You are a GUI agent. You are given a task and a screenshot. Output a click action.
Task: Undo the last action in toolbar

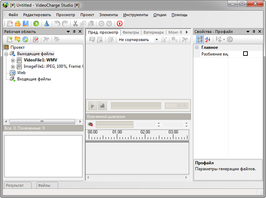click(x=57, y=24)
